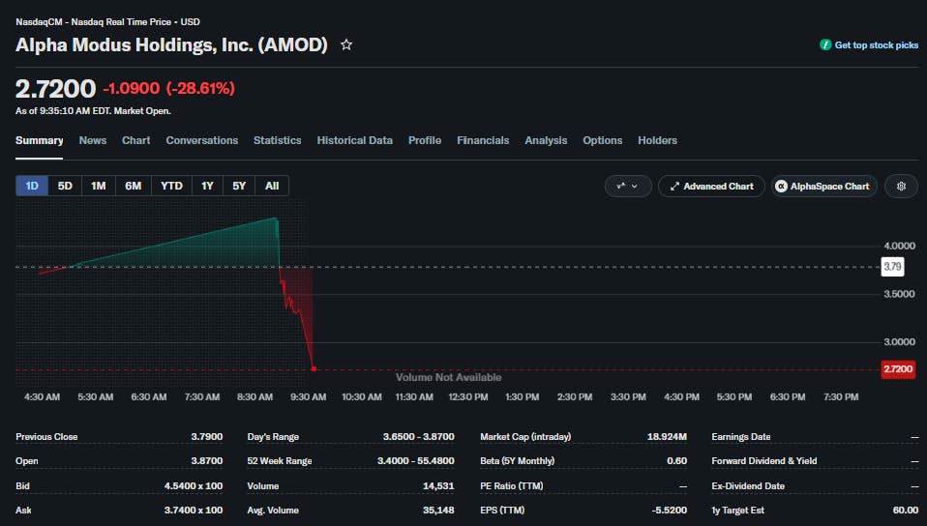The image size is (927, 526).
Task: Switch to the Statistics tab
Action: click(278, 140)
